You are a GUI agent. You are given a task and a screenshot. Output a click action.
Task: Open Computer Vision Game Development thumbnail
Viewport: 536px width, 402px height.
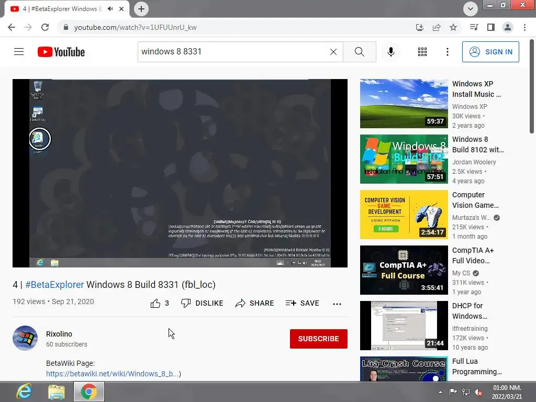(404, 215)
